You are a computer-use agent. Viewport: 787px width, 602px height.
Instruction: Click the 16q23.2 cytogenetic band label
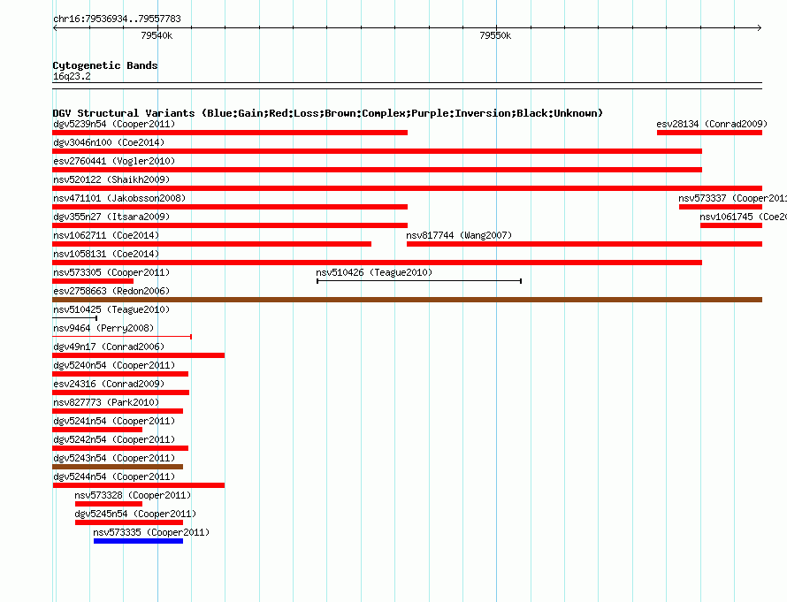(x=72, y=76)
